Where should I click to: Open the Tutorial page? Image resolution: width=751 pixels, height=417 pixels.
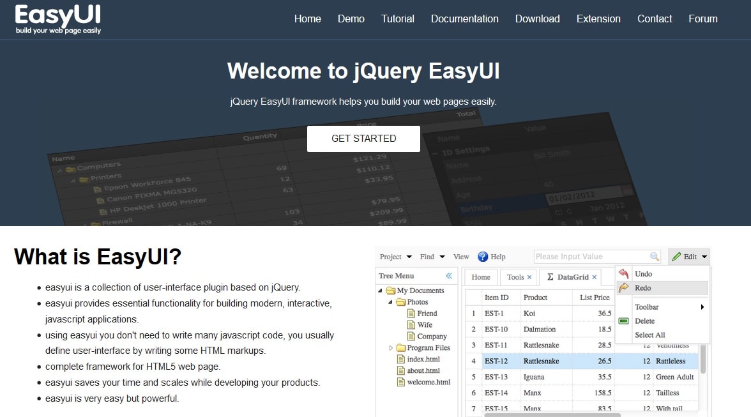(397, 19)
